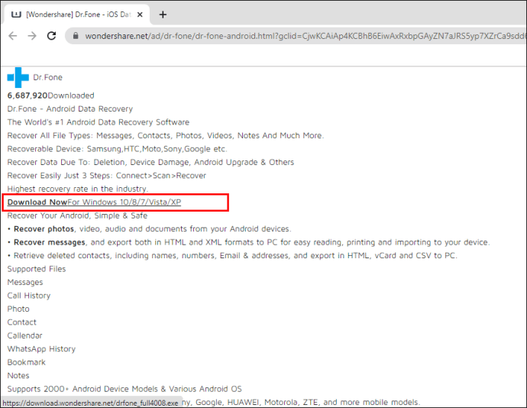Click 'The World's #1 Android Data Recovery Software'
This screenshot has height=408, width=527.
tap(98, 122)
